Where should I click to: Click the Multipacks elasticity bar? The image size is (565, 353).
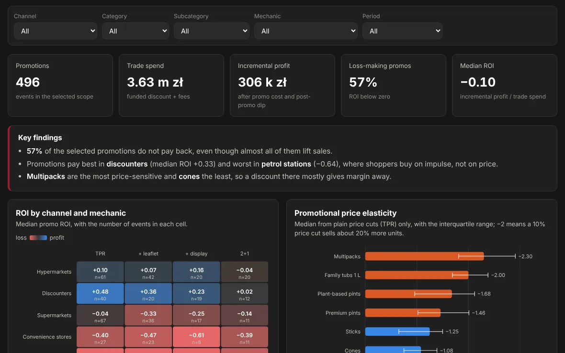pos(424,256)
